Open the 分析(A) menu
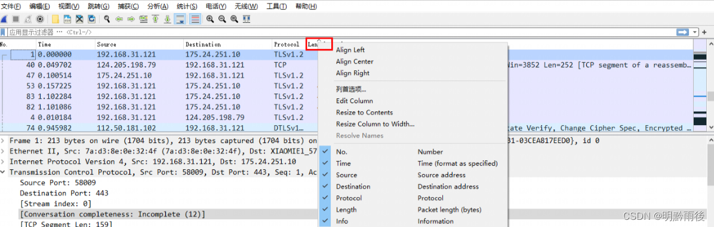The height and width of the screenshot is (227, 714). coord(158,7)
